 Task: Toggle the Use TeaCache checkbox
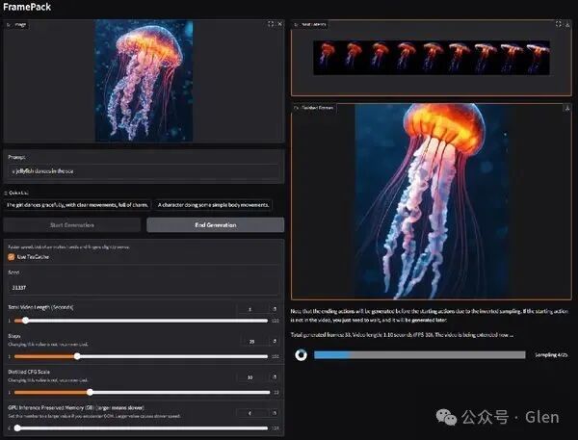pyautogui.click(x=11, y=257)
